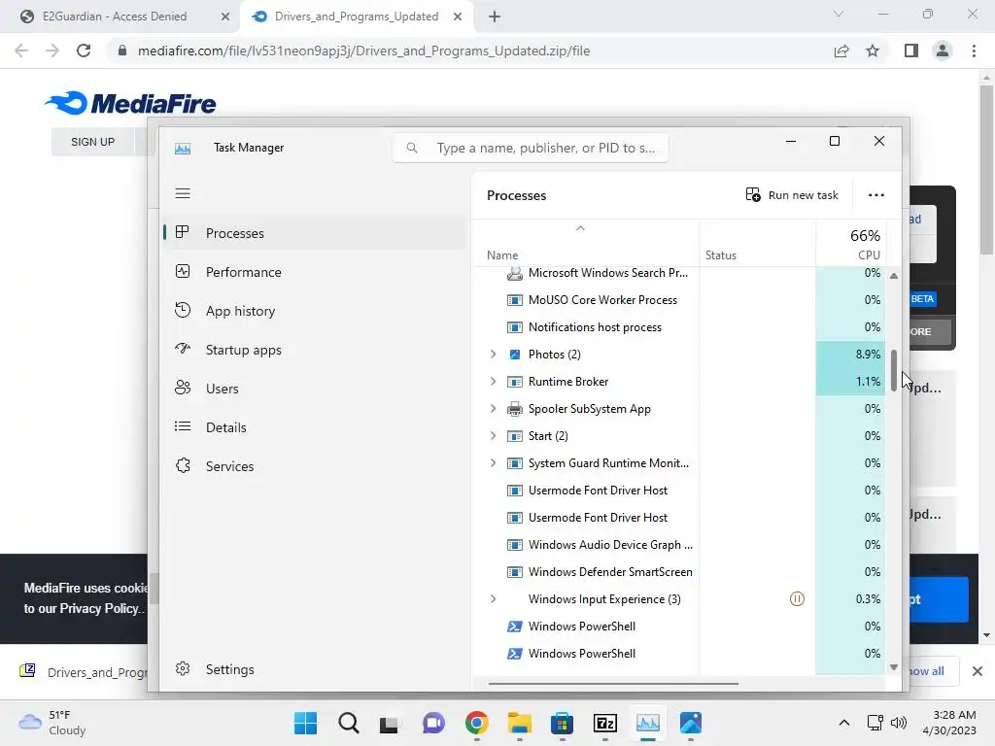Screen dimensions: 995x746
Task: Open the Processes page in sidebar
Action: [x=314, y=233]
